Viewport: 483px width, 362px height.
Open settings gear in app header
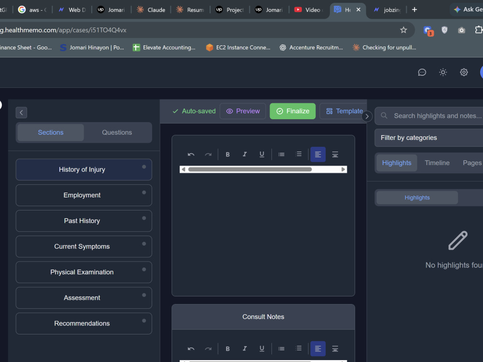click(x=464, y=72)
